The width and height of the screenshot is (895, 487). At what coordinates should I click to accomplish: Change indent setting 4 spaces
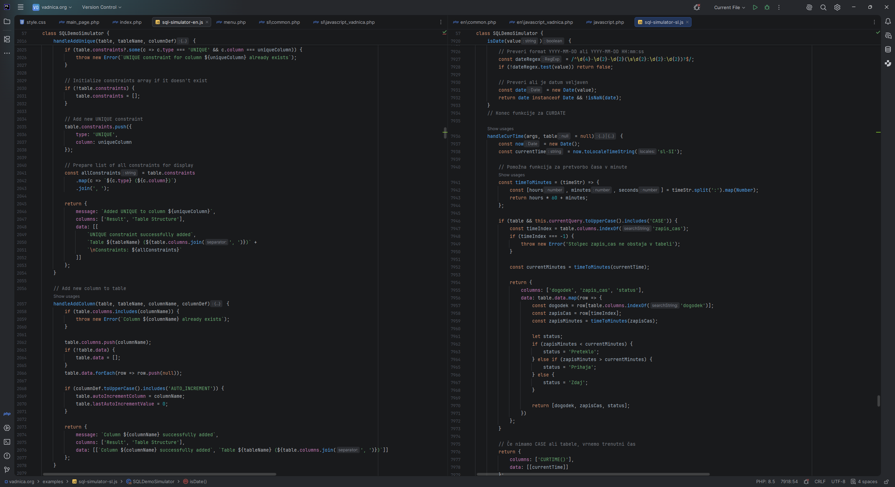pos(864,482)
